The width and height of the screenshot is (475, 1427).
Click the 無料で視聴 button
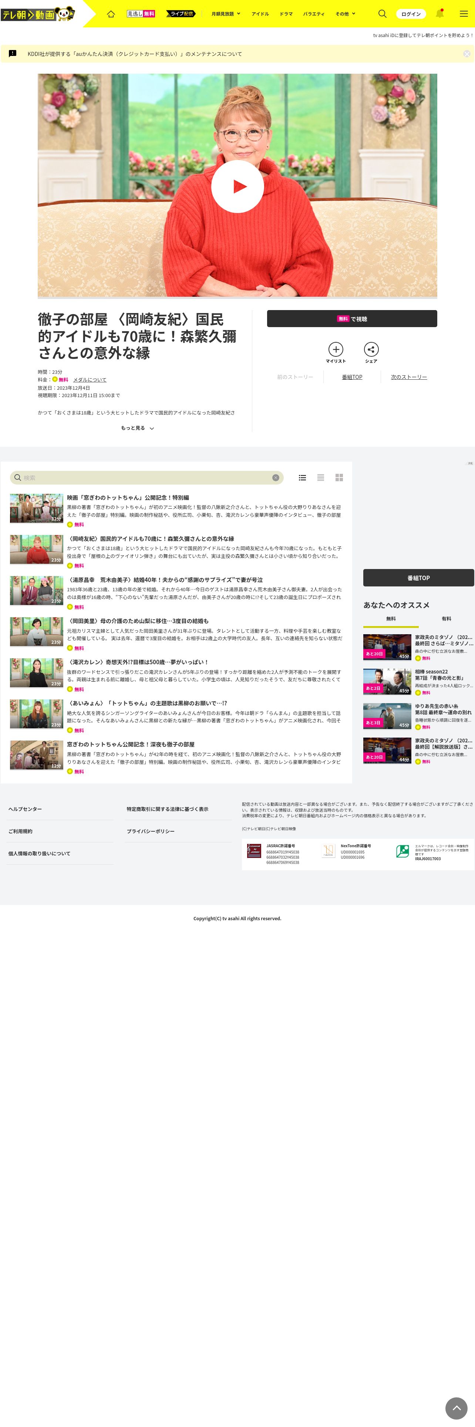[x=352, y=319]
